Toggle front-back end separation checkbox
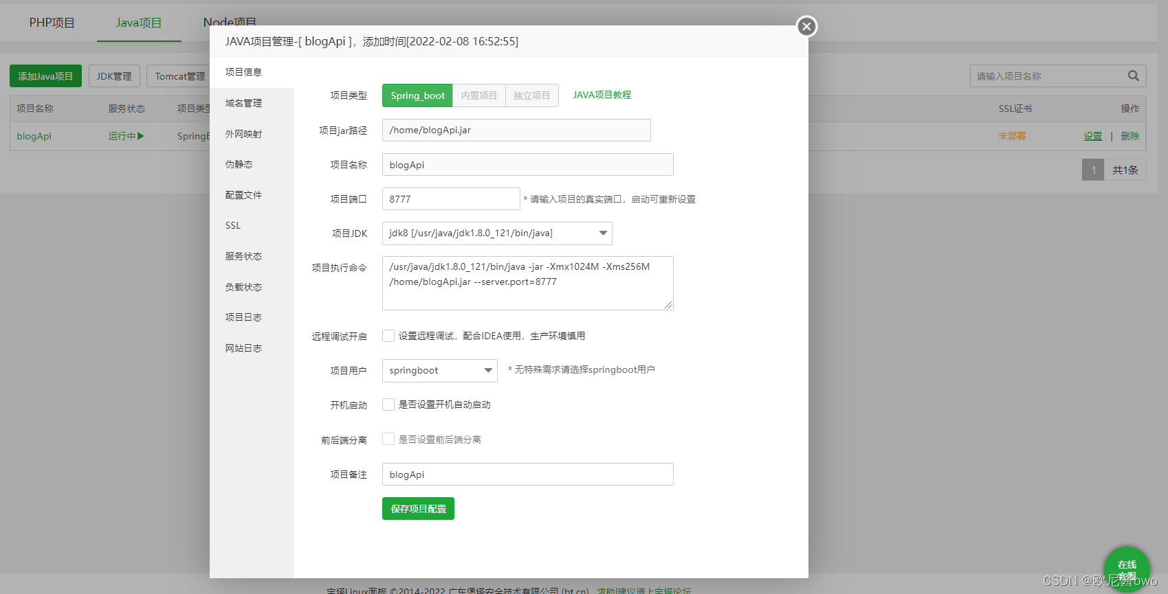Image resolution: width=1168 pixels, height=594 pixels. pos(388,439)
